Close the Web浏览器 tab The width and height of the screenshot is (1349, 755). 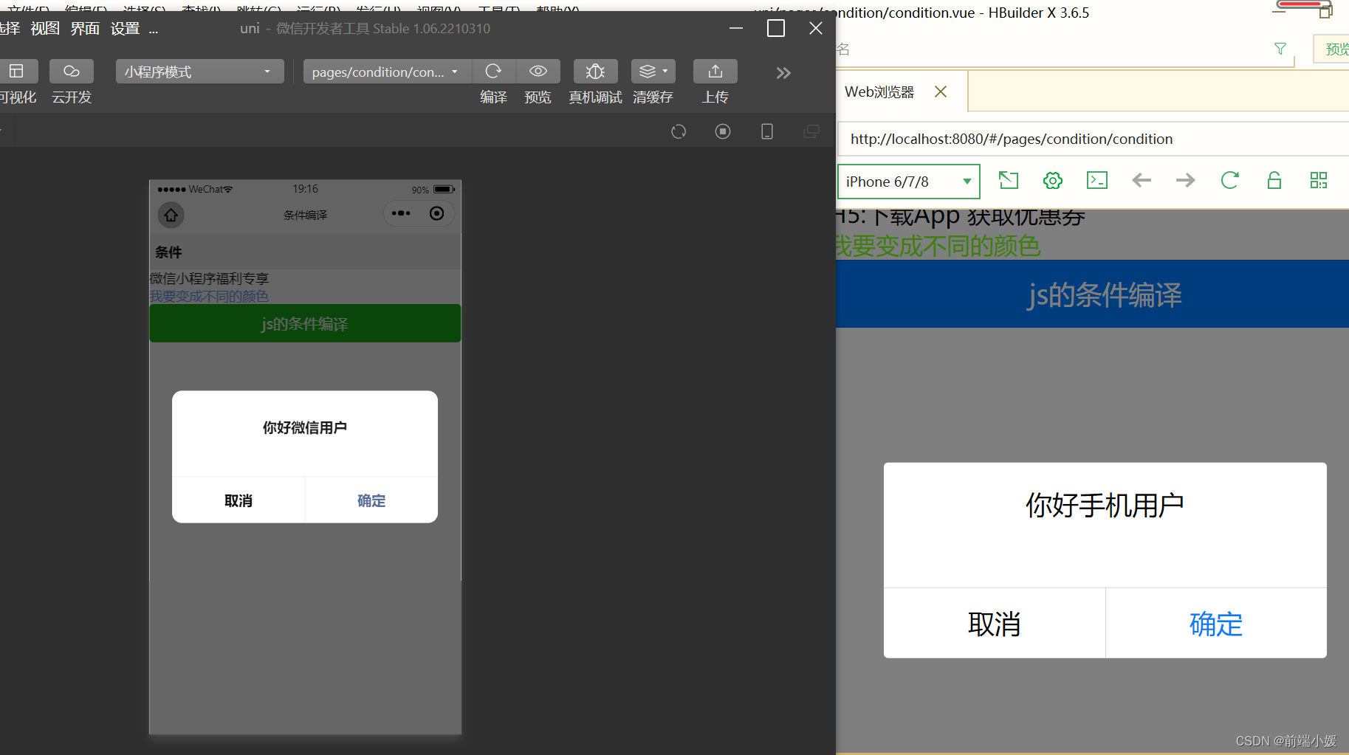point(941,92)
